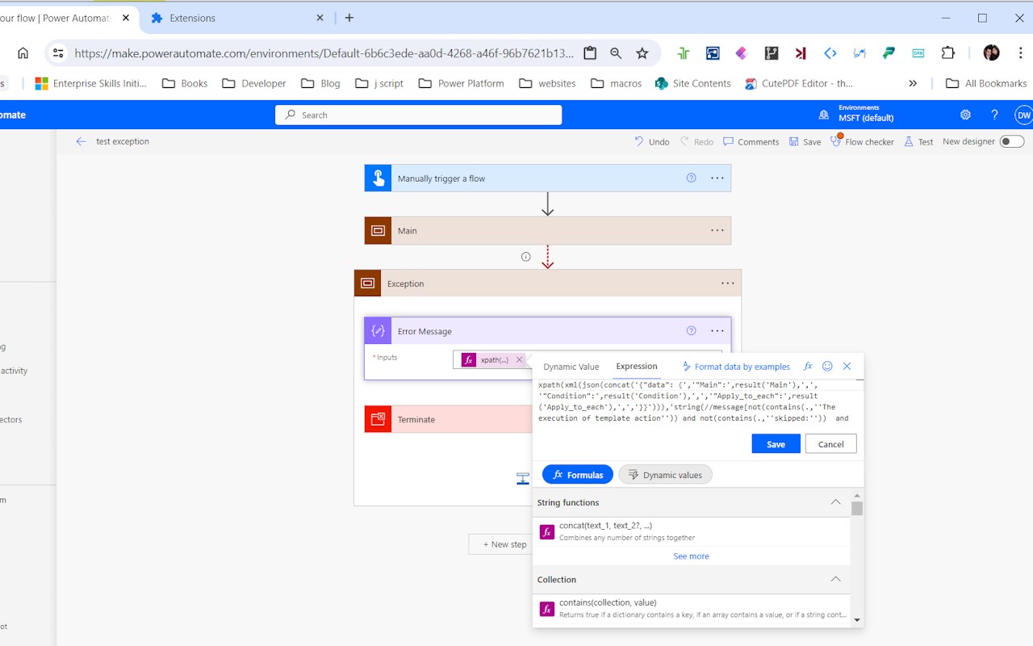Show help for the Error Message action
This screenshot has height=646, width=1033.
point(691,331)
